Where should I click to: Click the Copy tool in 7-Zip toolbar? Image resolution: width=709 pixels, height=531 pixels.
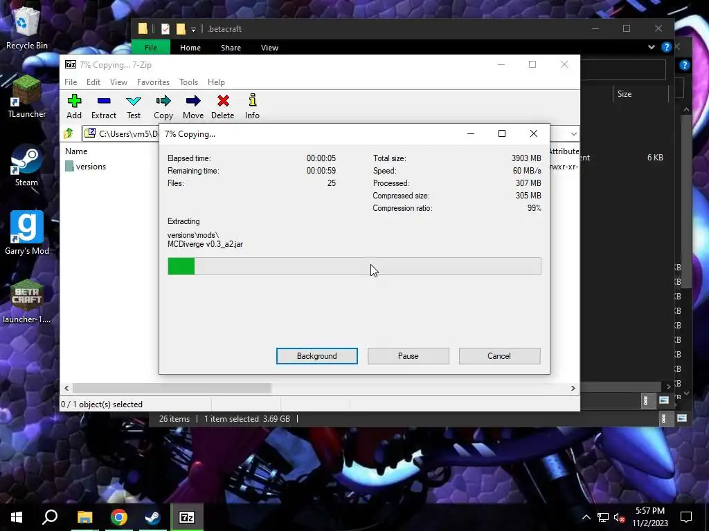tap(163, 106)
